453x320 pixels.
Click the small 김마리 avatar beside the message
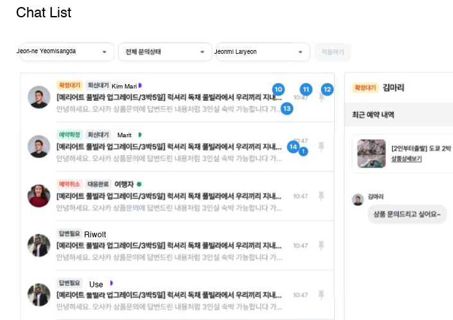pos(357,199)
